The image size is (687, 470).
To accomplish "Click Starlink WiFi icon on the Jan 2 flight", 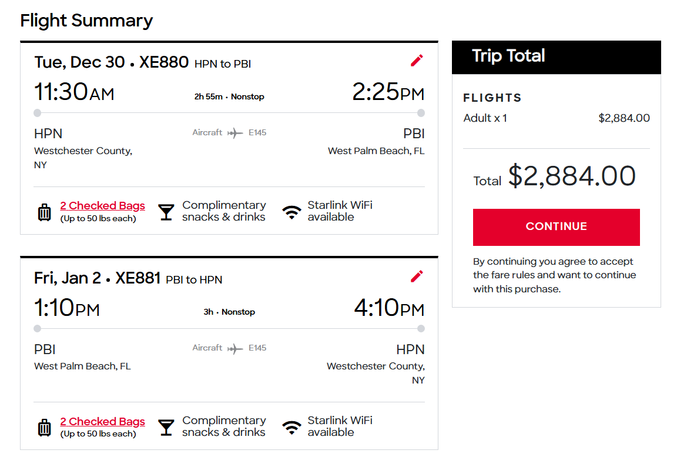I will click(291, 428).
